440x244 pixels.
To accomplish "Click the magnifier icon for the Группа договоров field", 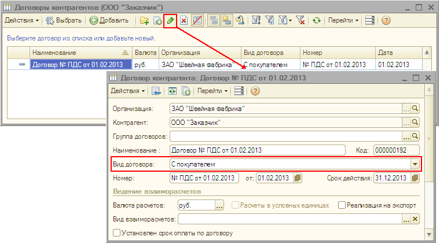I will 415,136.
